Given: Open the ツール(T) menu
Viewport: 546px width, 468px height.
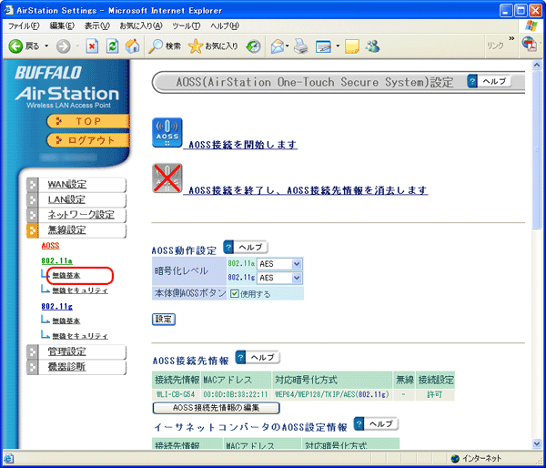Looking at the screenshot, I should (186, 25).
